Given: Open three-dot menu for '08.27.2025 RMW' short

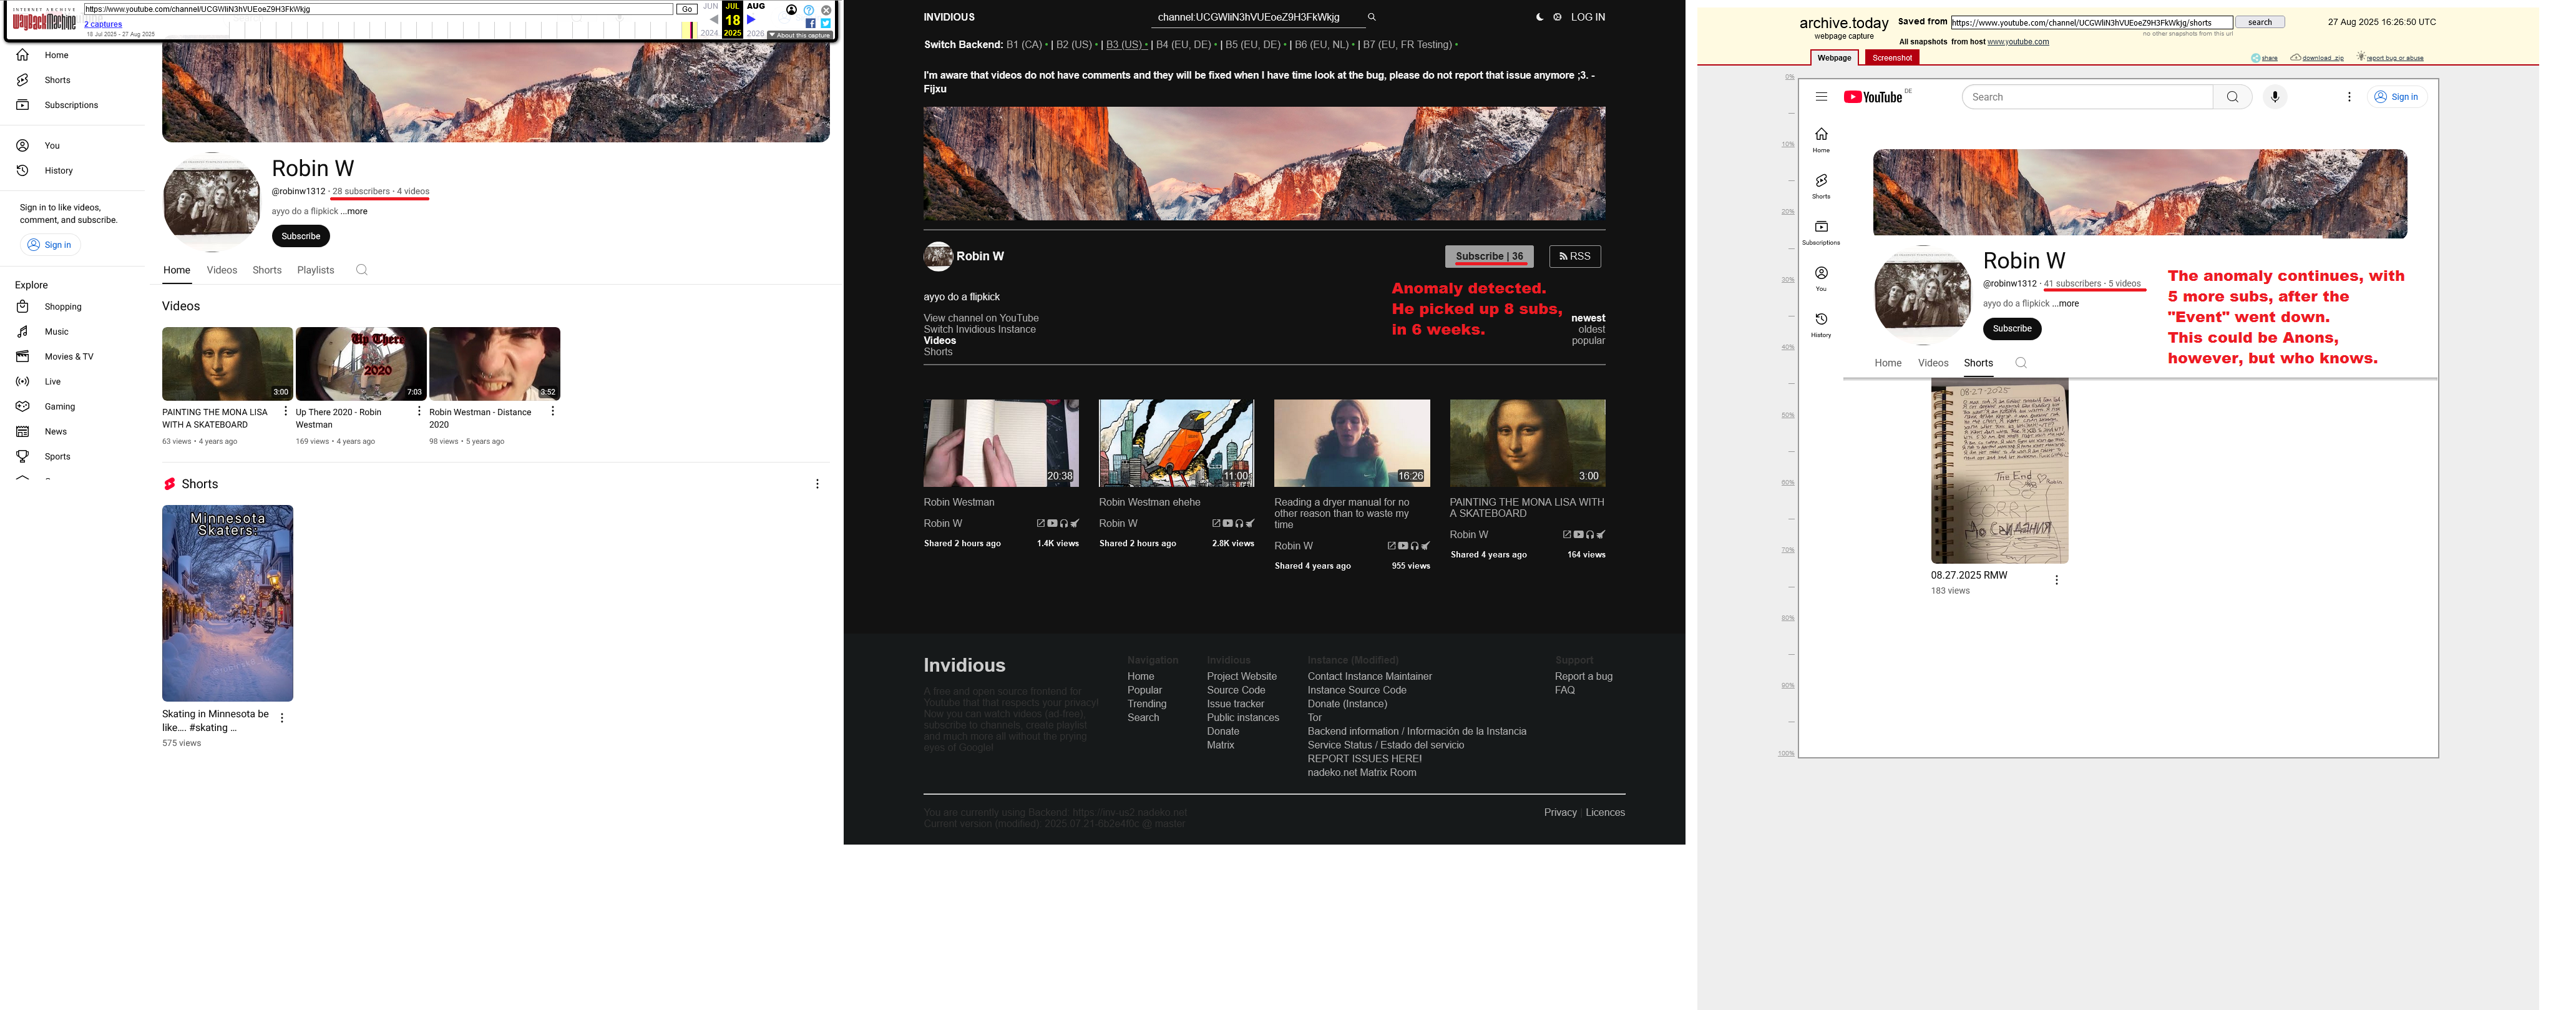Looking at the screenshot, I should click(x=2056, y=580).
